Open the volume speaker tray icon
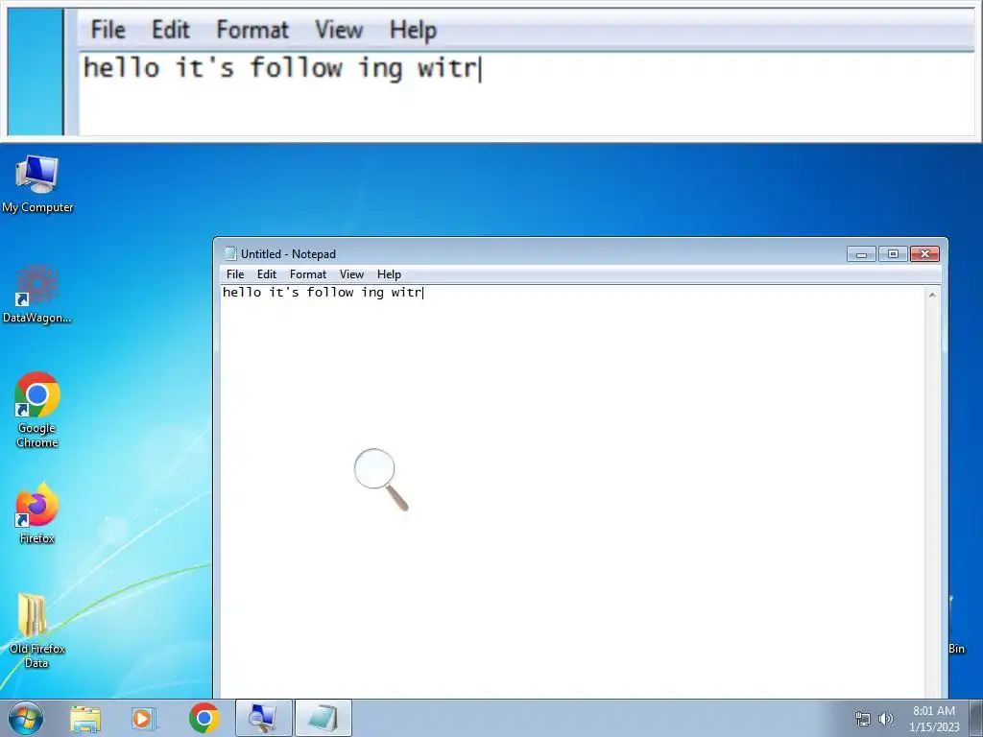 pos(886,719)
